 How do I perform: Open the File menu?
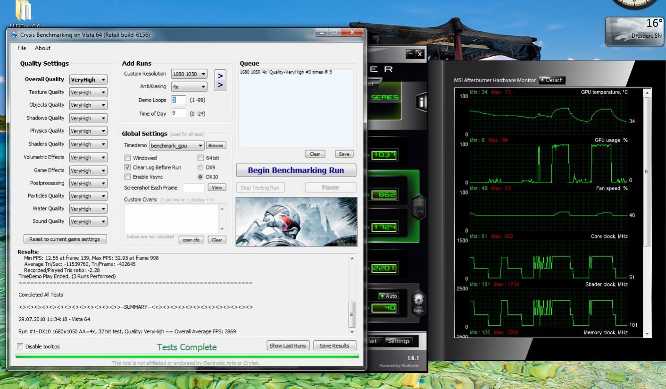click(x=22, y=48)
